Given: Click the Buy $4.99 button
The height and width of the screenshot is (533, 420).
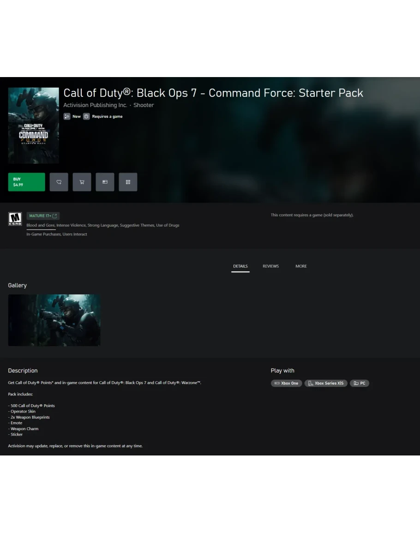Looking at the screenshot, I should coord(26,182).
